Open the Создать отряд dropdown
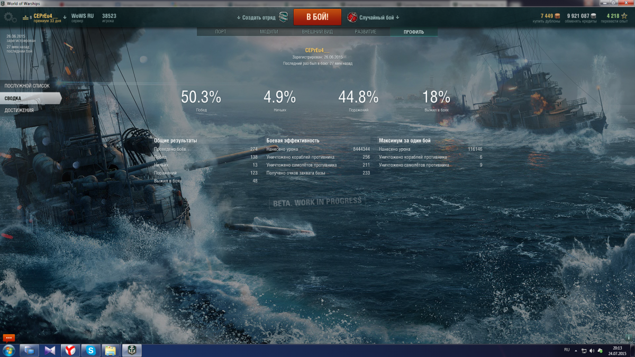 click(x=256, y=17)
